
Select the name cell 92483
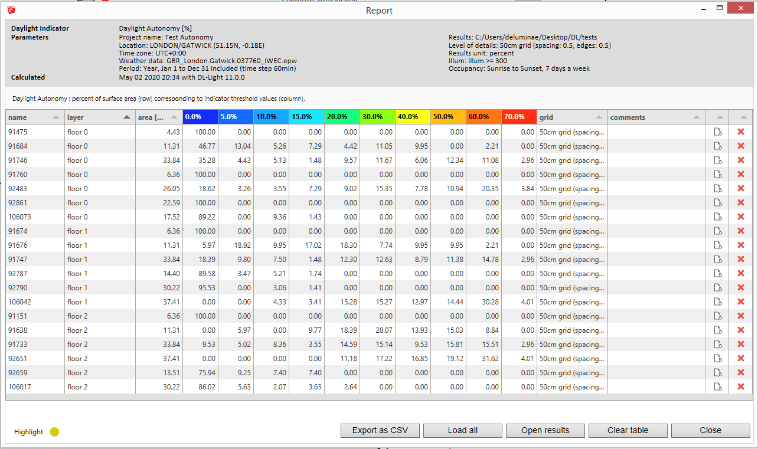click(35, 188)
